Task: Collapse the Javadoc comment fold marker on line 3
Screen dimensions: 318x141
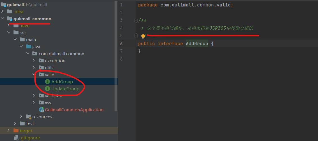Action: (136, 20)
